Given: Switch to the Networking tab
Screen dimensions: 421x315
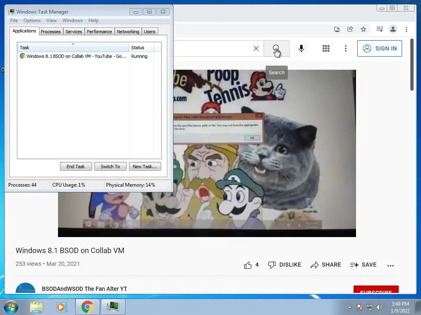Looking at the screenshot, I should point(128,32).
